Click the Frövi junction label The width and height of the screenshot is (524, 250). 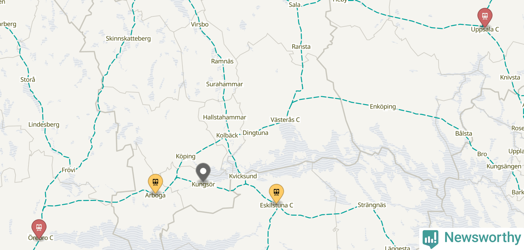[x=68, y=170]
